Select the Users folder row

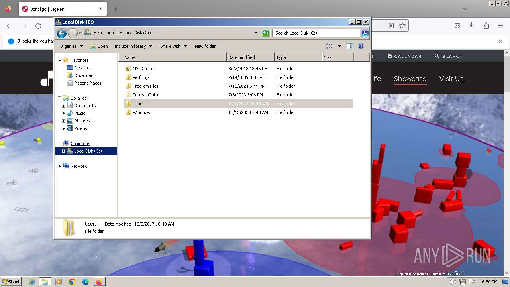[x=238, y=104]
